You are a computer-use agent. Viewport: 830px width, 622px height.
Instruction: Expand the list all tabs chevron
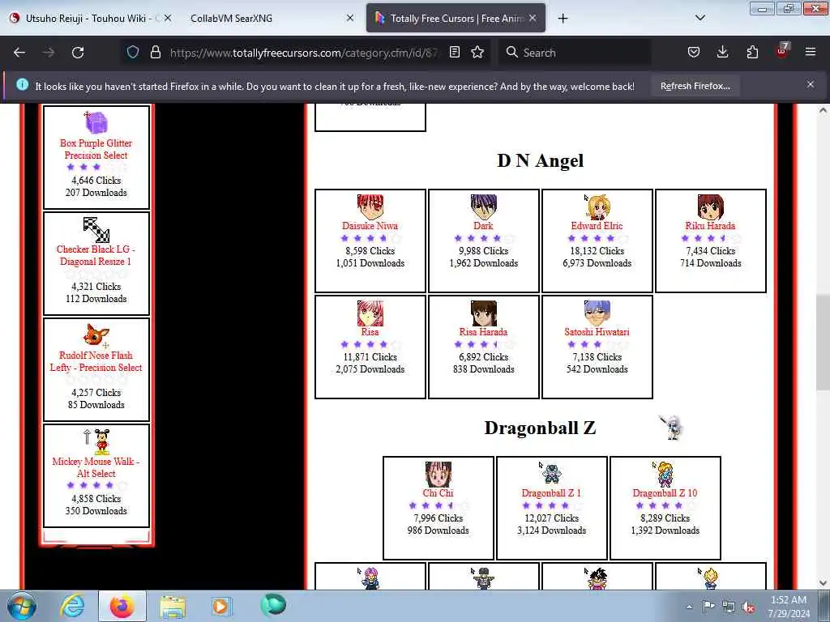(x=700, y=18)
